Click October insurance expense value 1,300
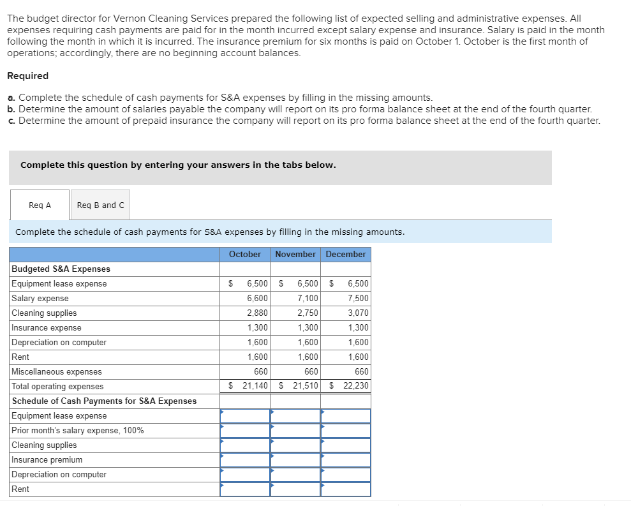Image resolution: width=631 pixels, height=506 pixels. [257, 328]
